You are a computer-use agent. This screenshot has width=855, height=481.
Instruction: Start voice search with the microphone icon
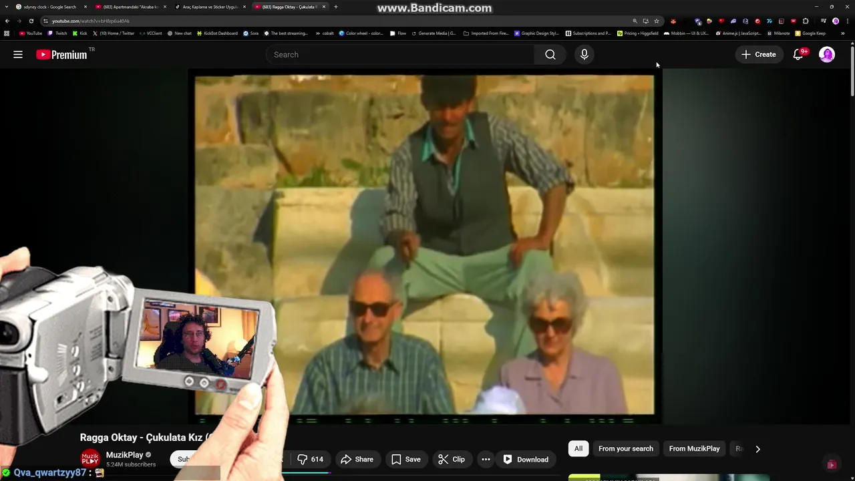(x=584, y=55)
